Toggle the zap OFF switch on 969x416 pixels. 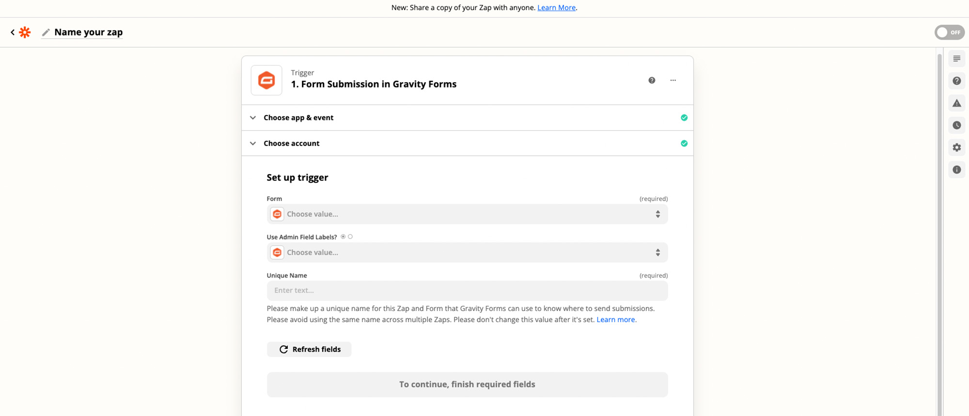(950, 32)
